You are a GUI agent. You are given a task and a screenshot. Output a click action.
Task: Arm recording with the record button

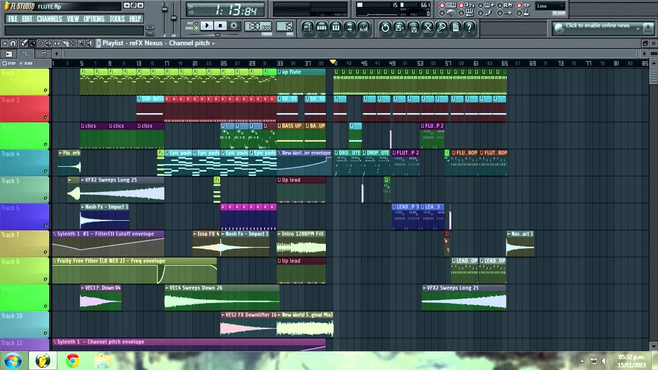pyautogui.click(x=234, y=26)
